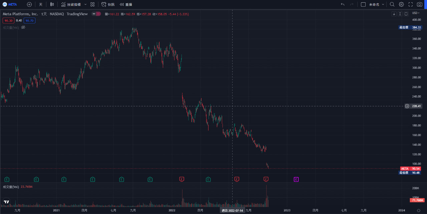Image resolution: width=427 pixels, height=214 pixels.
Task: Click the 未命名 layout name
Action: (374, 4)
